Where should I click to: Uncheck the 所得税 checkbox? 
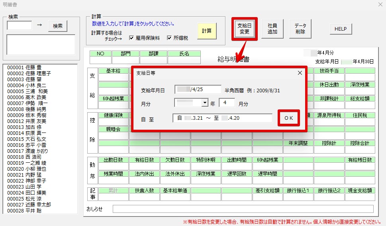(170, 38)
